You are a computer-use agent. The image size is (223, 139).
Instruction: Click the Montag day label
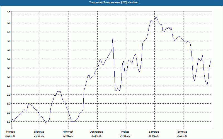click(10, 132)
